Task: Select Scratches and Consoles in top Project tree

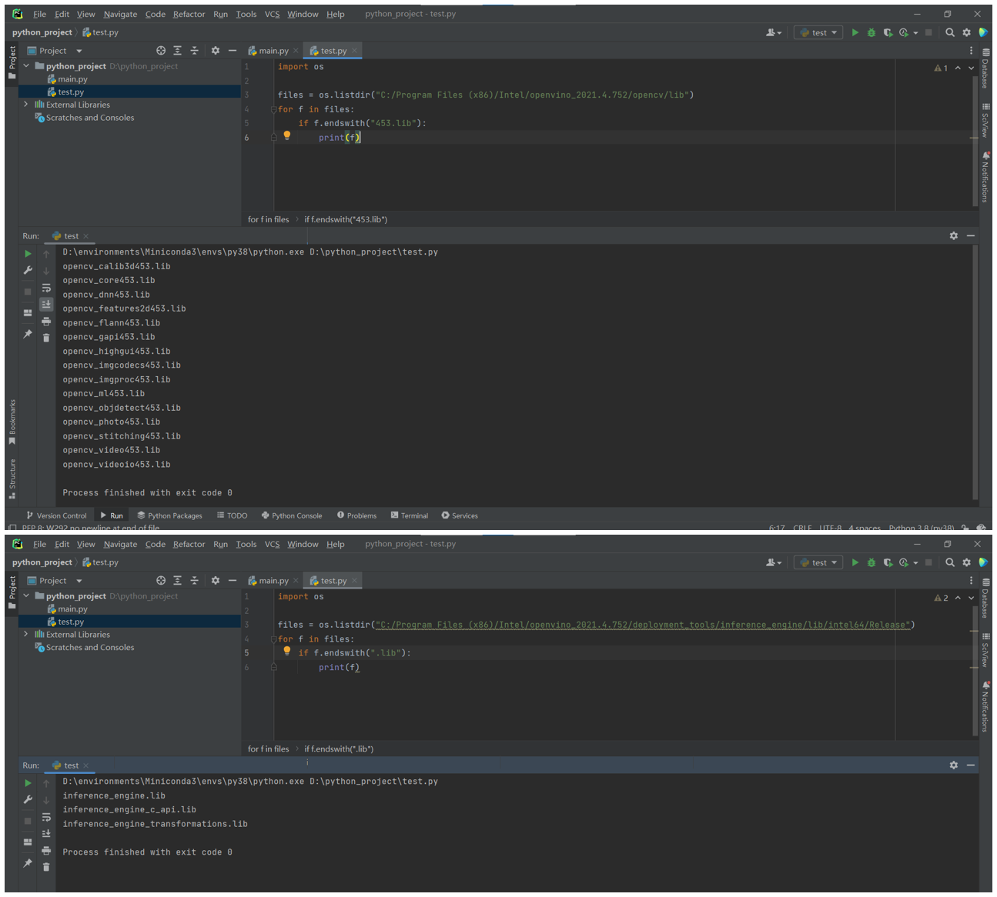Action: (85, 118)
